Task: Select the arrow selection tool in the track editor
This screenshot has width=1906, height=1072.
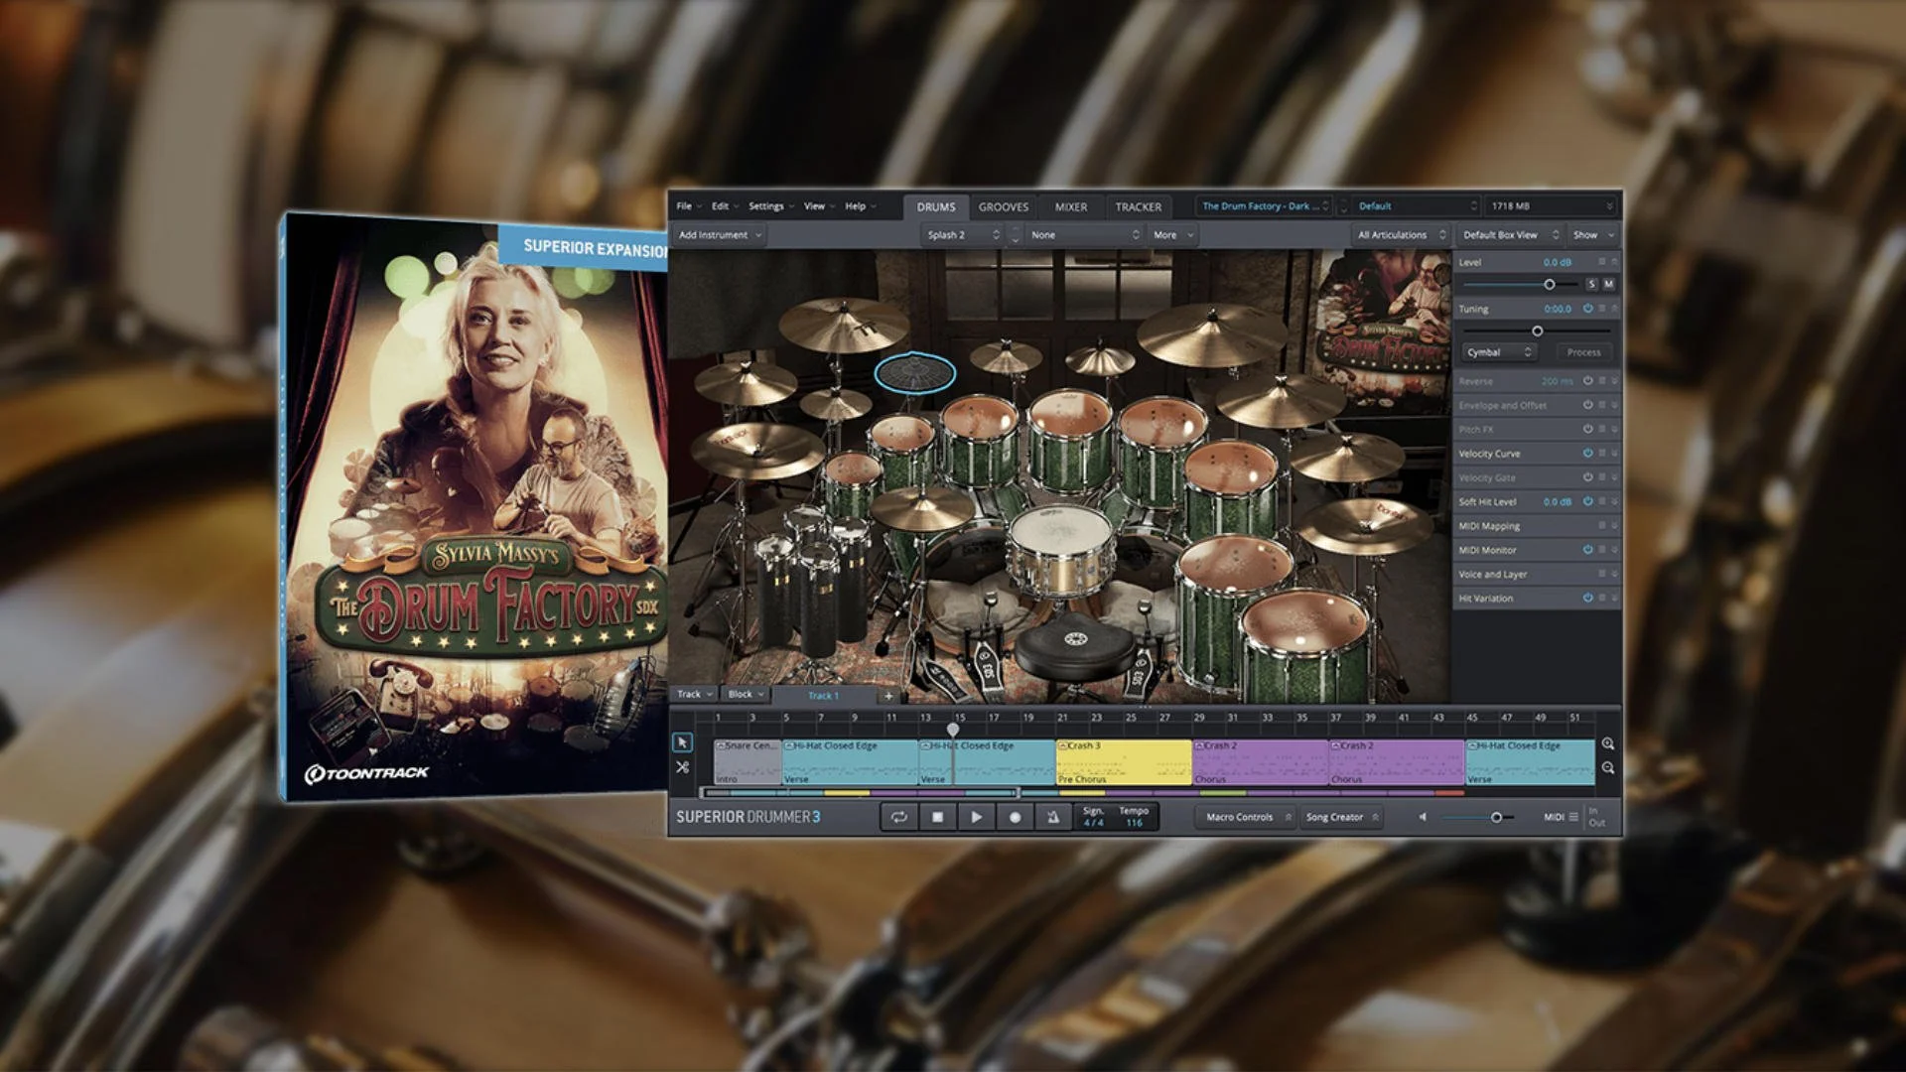Action: pos(683,740)
